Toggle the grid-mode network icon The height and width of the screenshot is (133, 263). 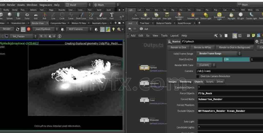point(240,36)
